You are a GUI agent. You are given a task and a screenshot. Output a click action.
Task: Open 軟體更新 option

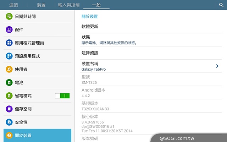[x=149, y=26]
